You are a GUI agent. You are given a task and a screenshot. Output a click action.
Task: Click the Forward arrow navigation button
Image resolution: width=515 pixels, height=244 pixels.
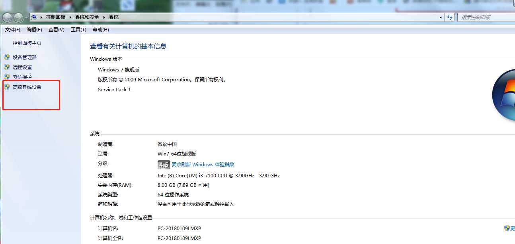19,17
